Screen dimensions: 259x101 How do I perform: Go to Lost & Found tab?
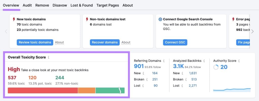[x=81, y=5]
